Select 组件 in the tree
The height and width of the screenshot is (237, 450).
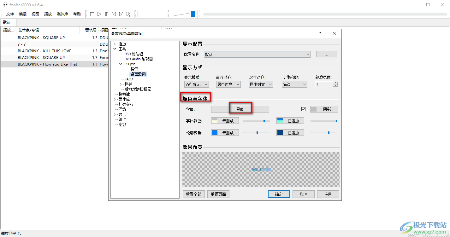(x=122, y=119)
